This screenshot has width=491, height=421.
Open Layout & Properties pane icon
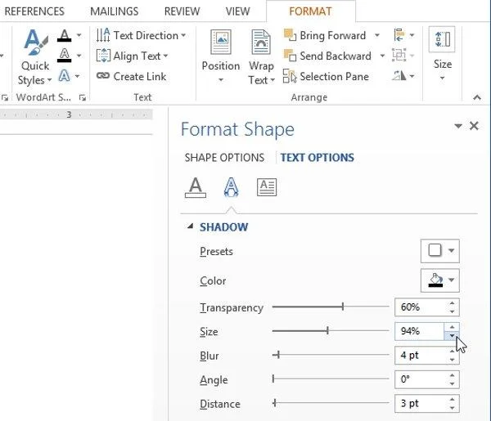pyautogui.click(x=267, y=187)
